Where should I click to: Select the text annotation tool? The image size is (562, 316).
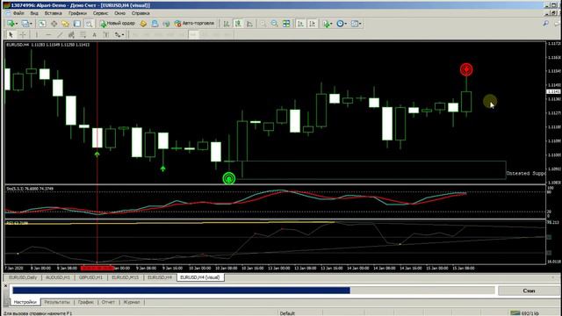pyautogui.click(x=94, y=35)
